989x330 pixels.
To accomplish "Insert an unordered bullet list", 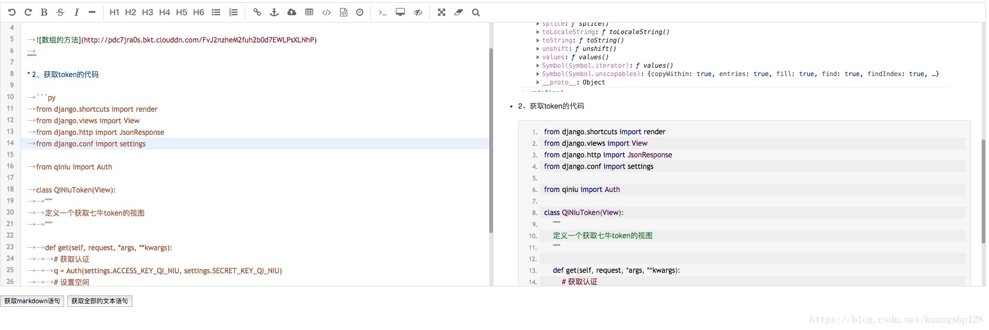I will [216, 12].
